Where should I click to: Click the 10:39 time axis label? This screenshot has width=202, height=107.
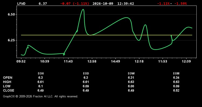(44, 62)
